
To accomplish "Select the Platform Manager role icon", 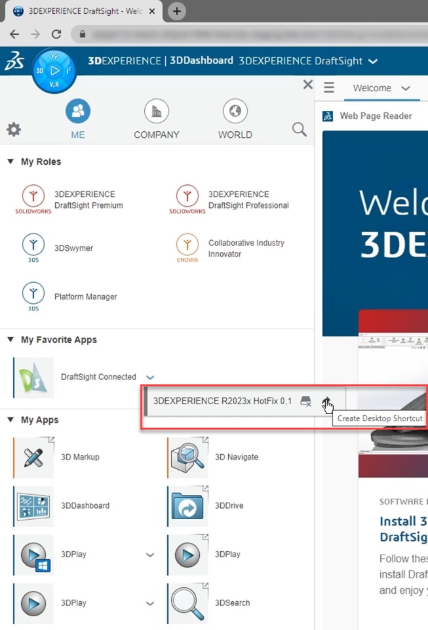I will click(x=33, y=297).
